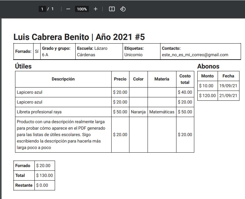Click the Monto column header in Abonos

(x=207, y=76)
